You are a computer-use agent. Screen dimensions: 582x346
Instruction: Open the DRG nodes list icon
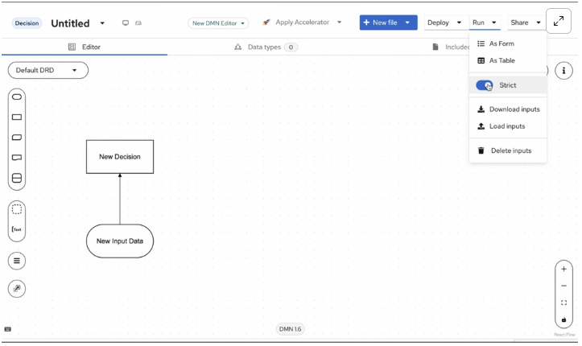(x=17, y=261)
